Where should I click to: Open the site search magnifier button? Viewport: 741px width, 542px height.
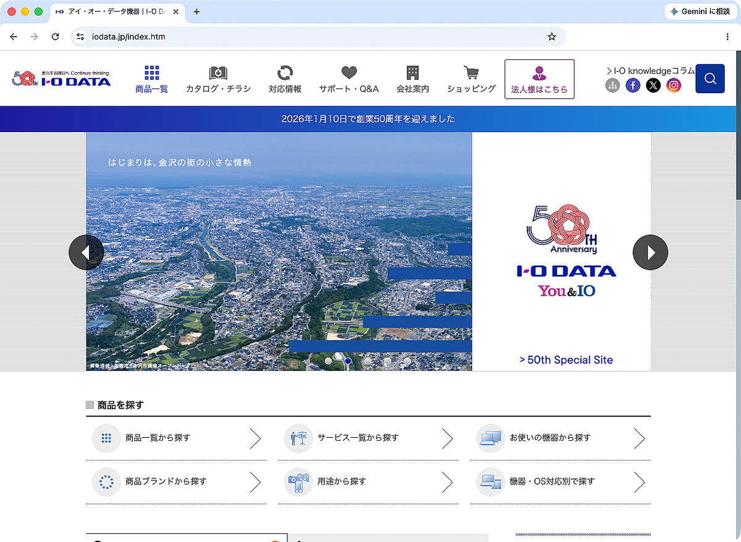[x=710, y=78]
